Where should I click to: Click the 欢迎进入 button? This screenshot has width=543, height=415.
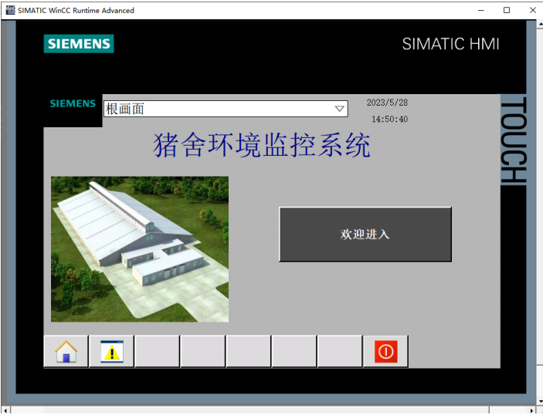pyautogui.click(x=365, y=234)
